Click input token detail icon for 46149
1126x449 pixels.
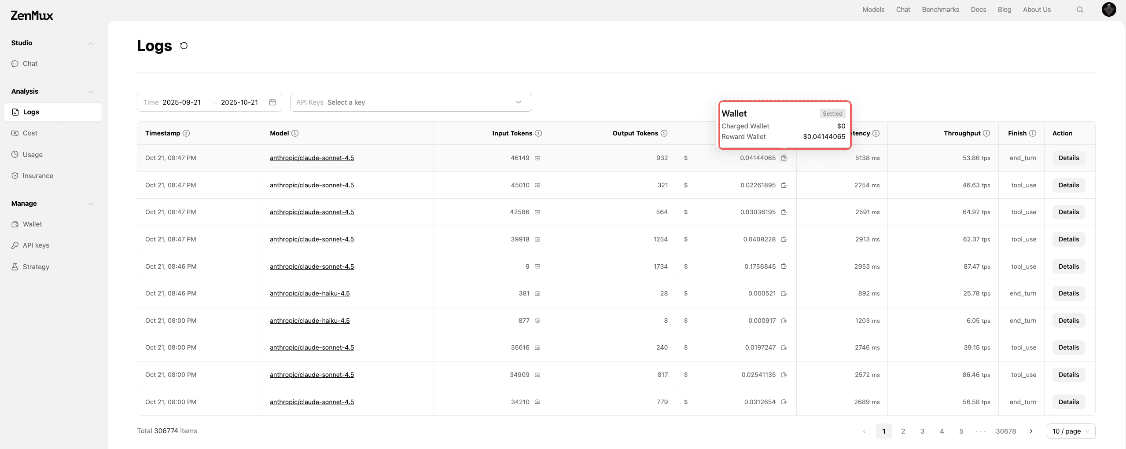point(537,158)
